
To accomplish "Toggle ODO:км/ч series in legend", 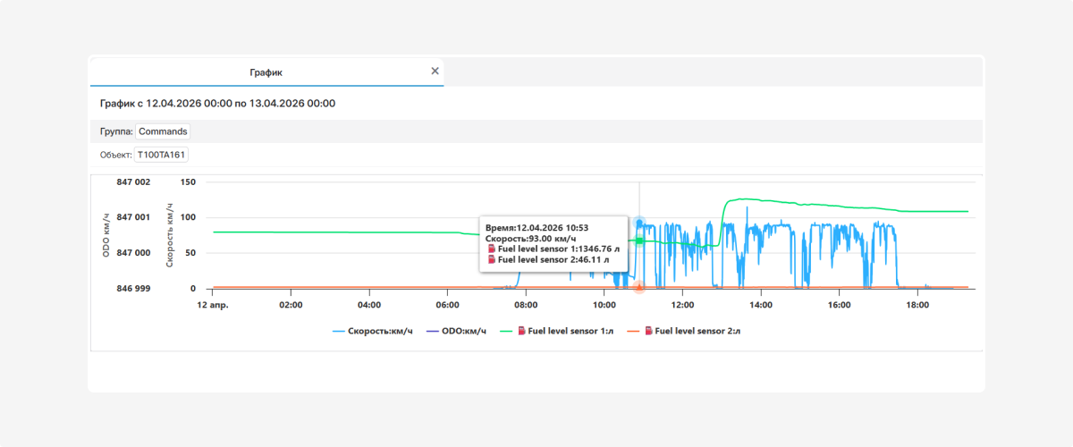I will click(456, 331).
